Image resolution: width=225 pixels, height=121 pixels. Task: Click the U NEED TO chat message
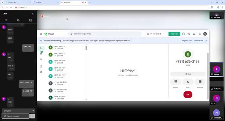[28, 92]
